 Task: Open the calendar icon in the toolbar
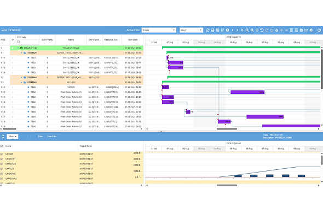pos(301,30)
